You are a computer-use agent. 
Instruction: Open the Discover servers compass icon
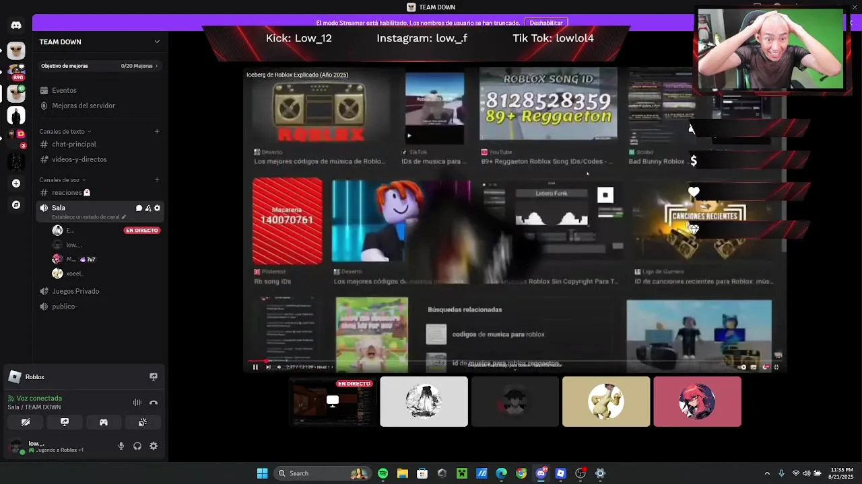click(16, 205)
